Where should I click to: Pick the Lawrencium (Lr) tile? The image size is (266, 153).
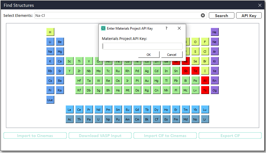pos(205,119)
